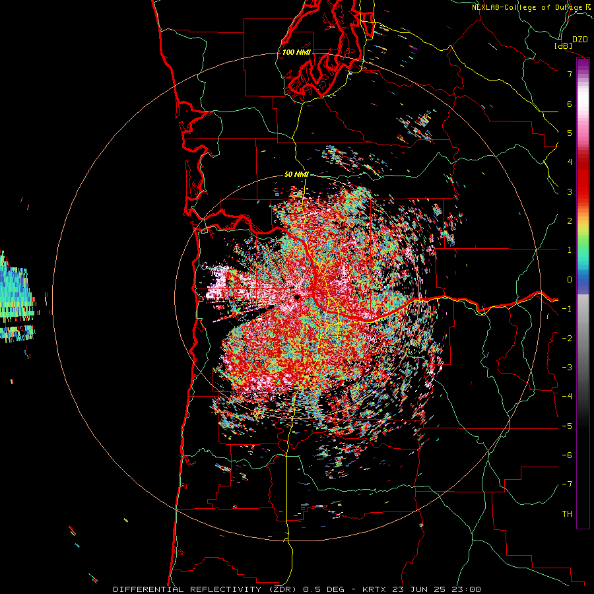Click the DIFFERENTIAL REFLECTIVITY caption text
This screenshot has height=594, width=594.
pos(187,589)
